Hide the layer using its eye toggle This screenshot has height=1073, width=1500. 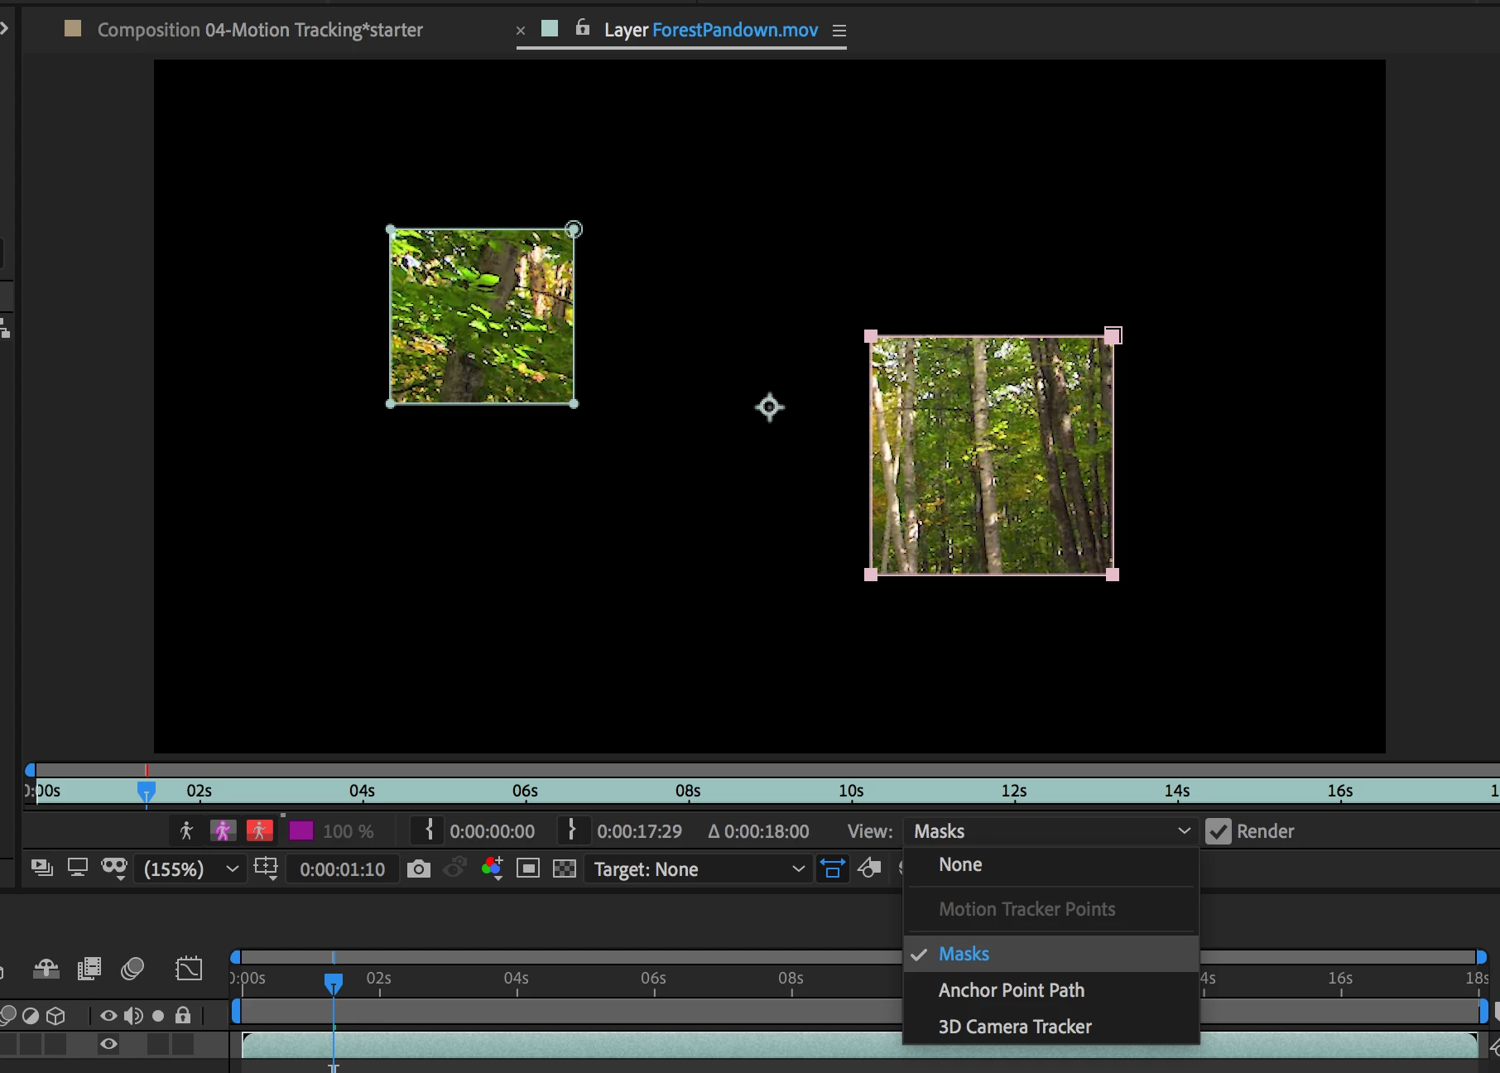[108, 1044]
